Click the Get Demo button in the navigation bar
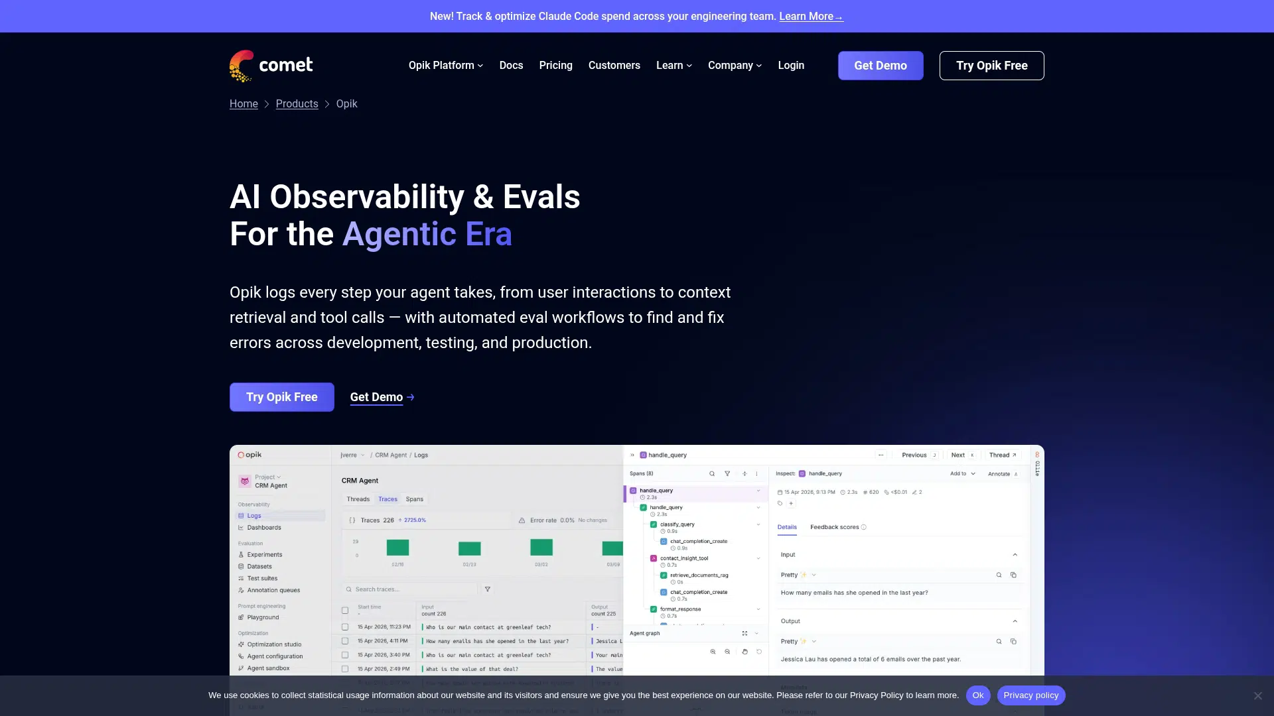This screenshot has height=716, width=1274. [x=881, y=66]
